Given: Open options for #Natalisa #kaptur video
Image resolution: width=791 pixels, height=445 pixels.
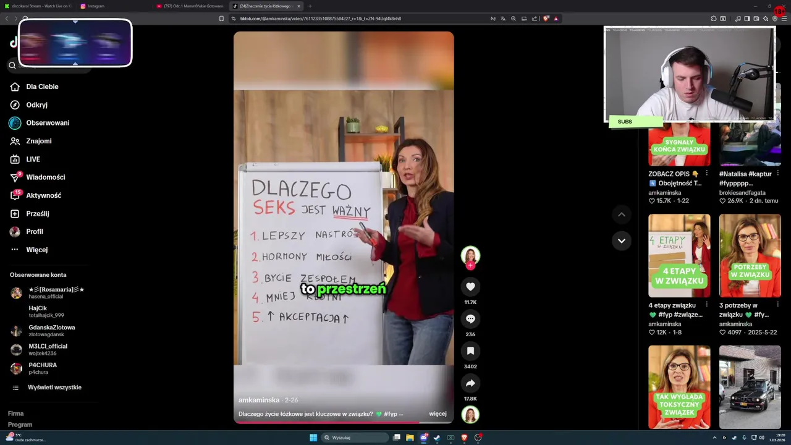Looking at the screenshot, I should pos(778,174).
